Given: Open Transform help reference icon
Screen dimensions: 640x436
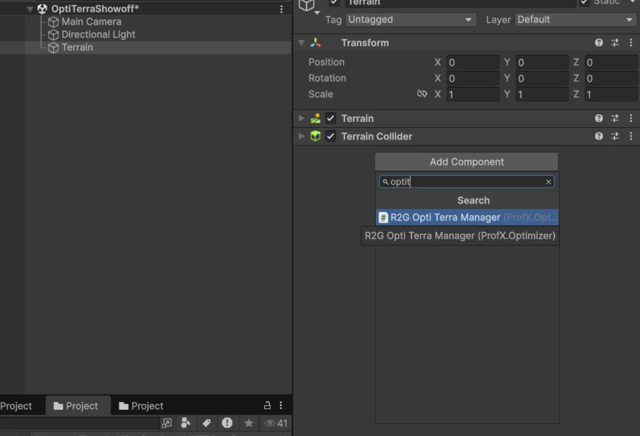Looking at the screenshot, I should coord(599,42).
